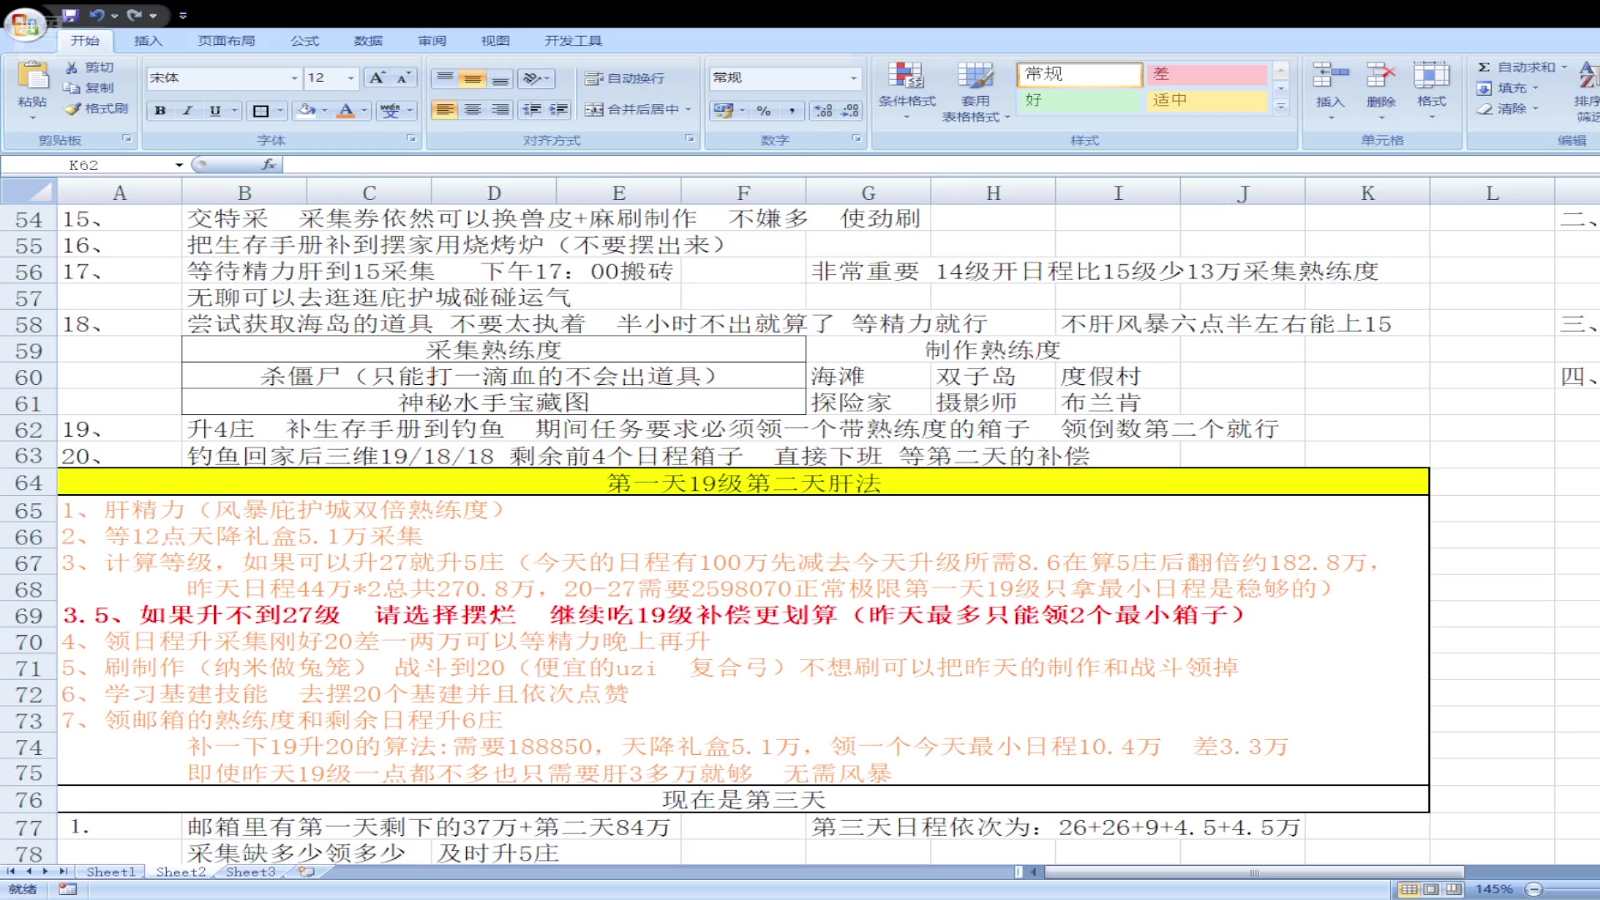The image size is (1600, 900).
Task: Open Conditional Formatting menu
Action: (x=907, y=85)
